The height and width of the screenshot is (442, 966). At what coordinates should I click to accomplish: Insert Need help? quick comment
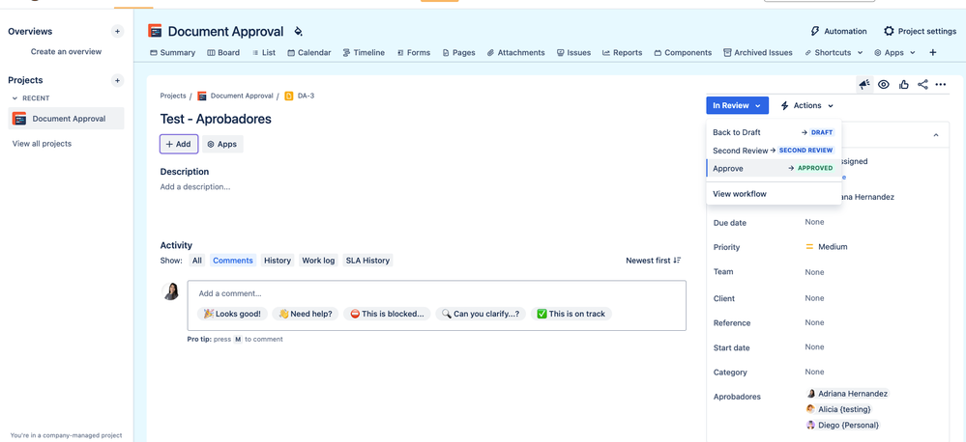[306, 314]
